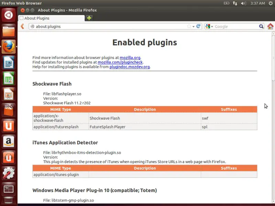Click the vertical page scrollbar thumb

tap(273, 58)
